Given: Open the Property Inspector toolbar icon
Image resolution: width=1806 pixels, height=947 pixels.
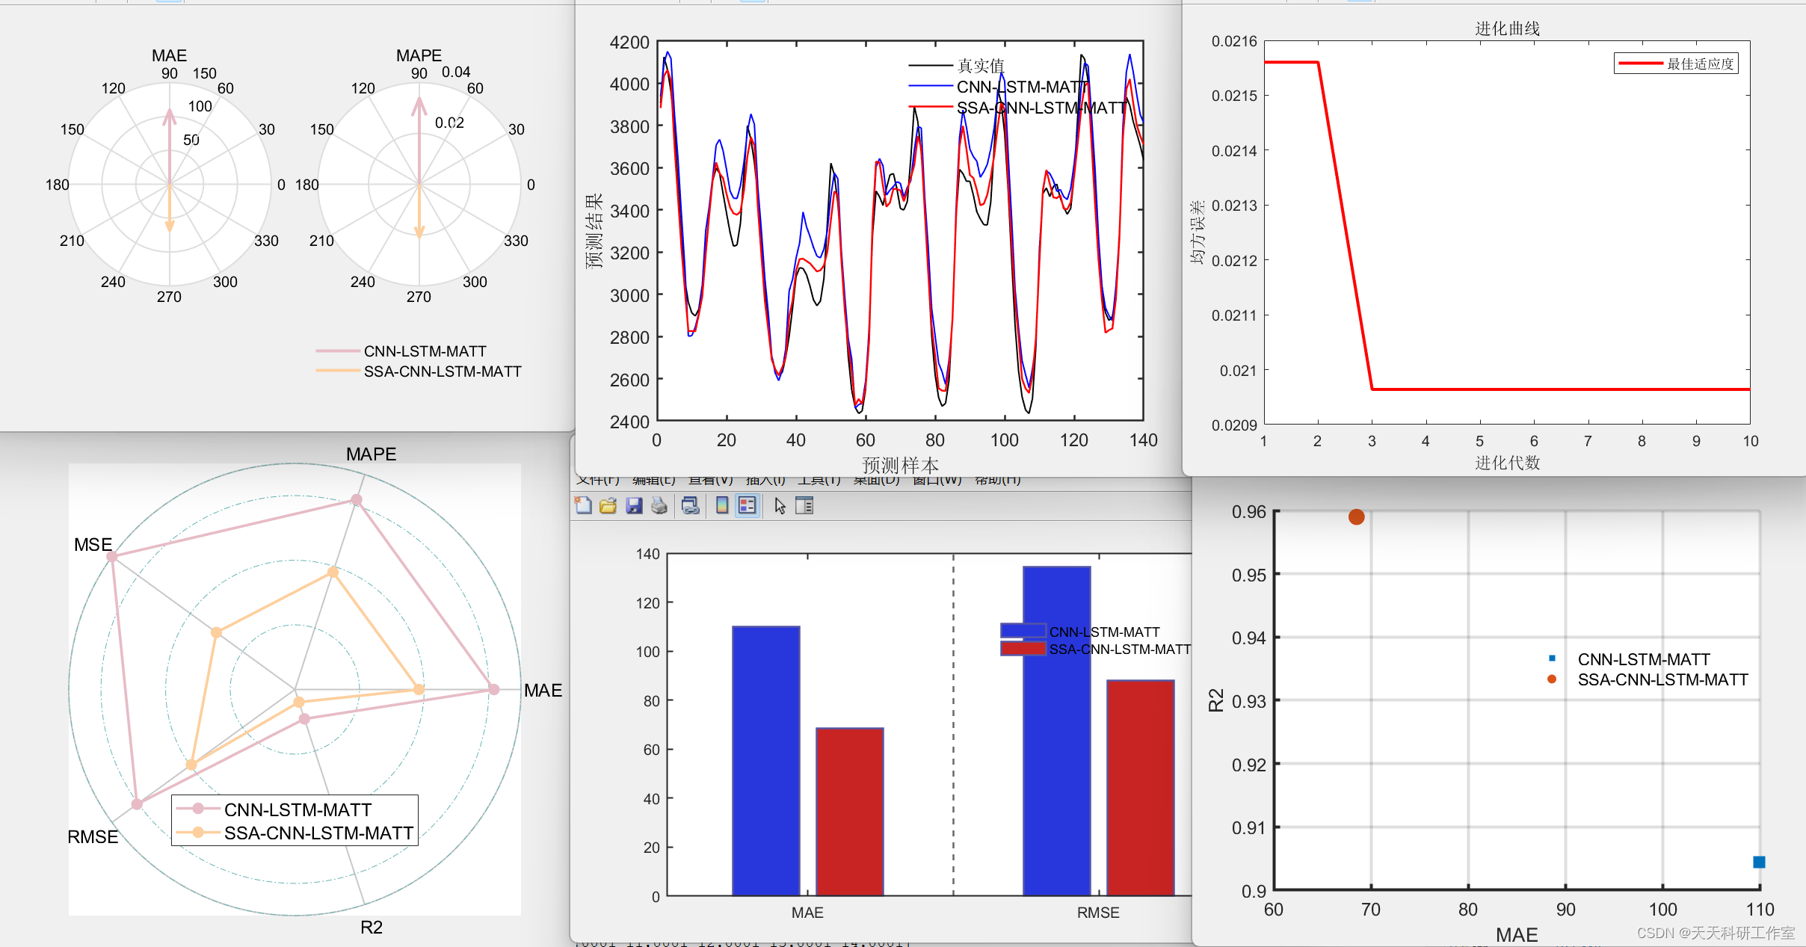Looking at the screenshot, I should [x=804, y=506].
